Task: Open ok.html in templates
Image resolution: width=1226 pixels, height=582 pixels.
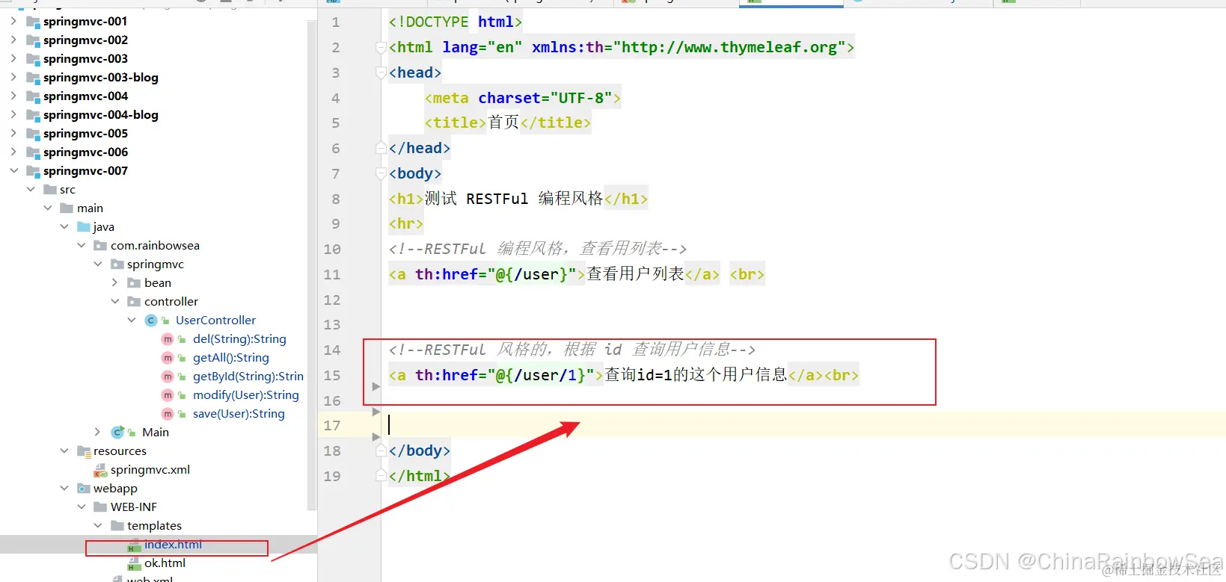Action: click(x=165, y=563)
